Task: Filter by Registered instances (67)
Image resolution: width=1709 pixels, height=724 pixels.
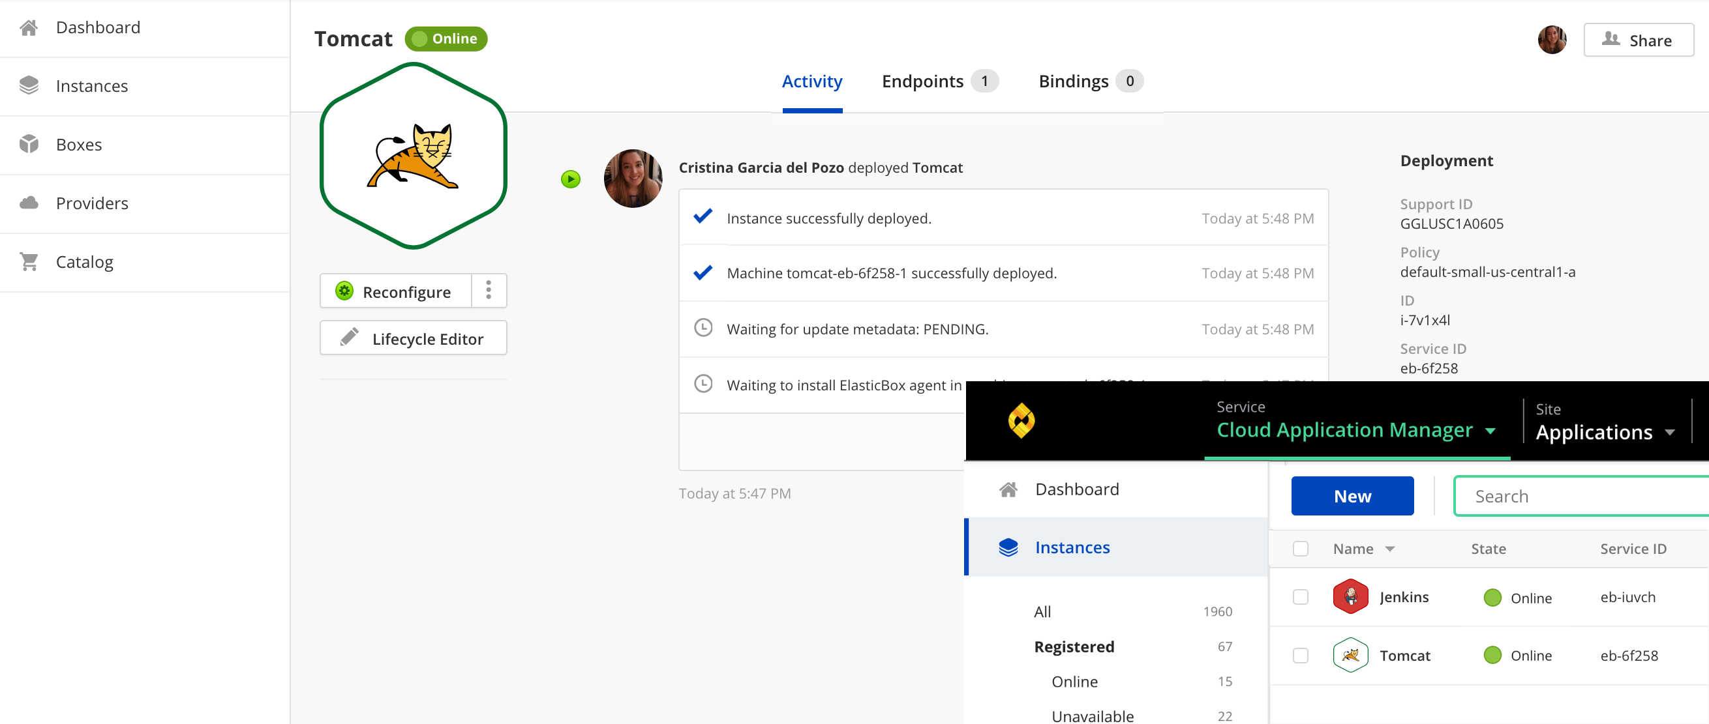Action: 1133,646
